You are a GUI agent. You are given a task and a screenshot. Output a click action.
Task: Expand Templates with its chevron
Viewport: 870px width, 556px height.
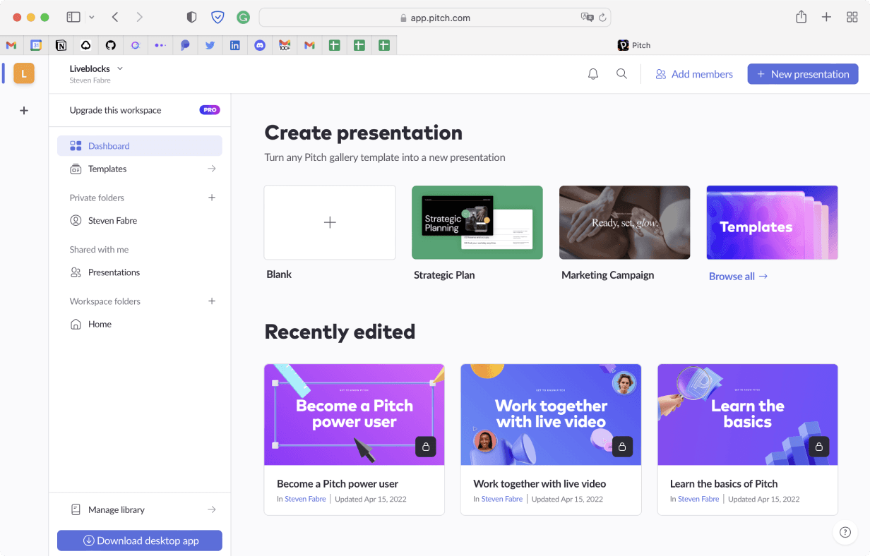[211, 169]
